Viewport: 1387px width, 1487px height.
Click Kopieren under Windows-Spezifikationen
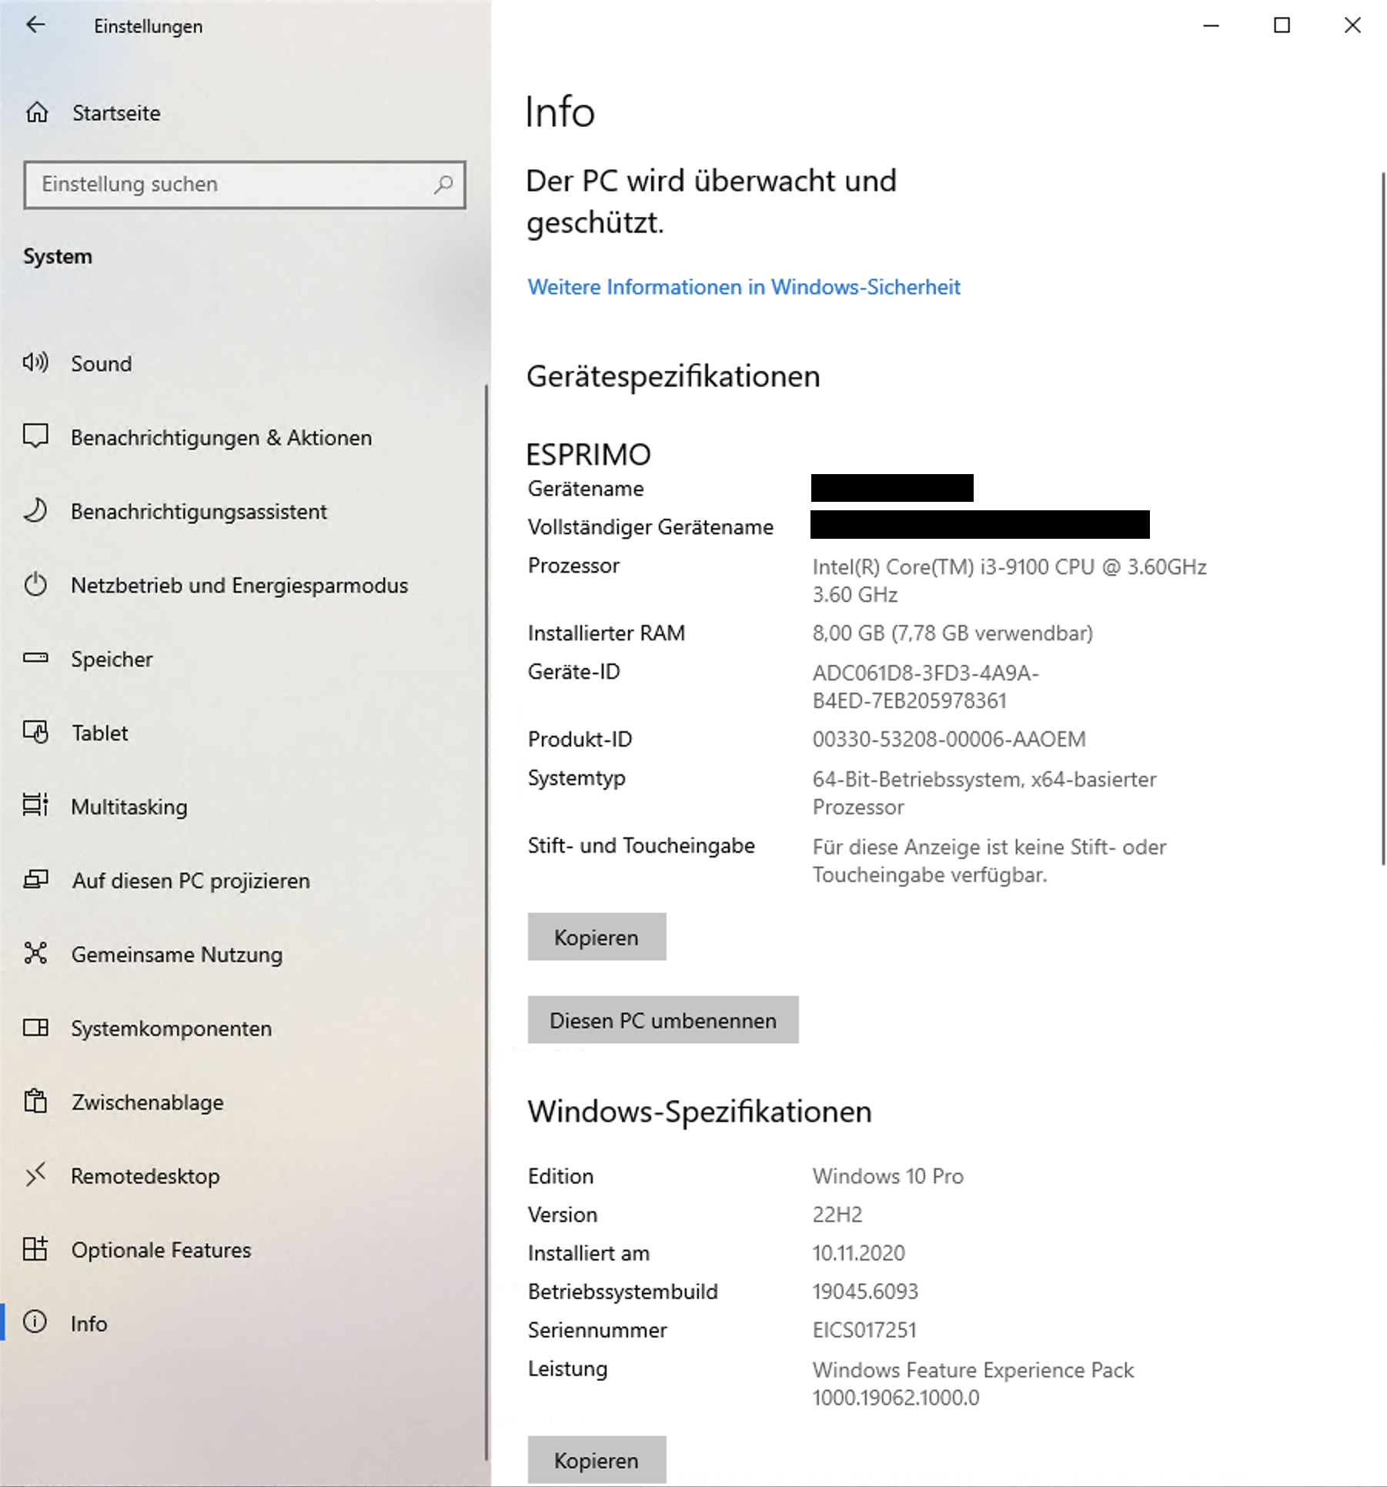[597, 1460]
